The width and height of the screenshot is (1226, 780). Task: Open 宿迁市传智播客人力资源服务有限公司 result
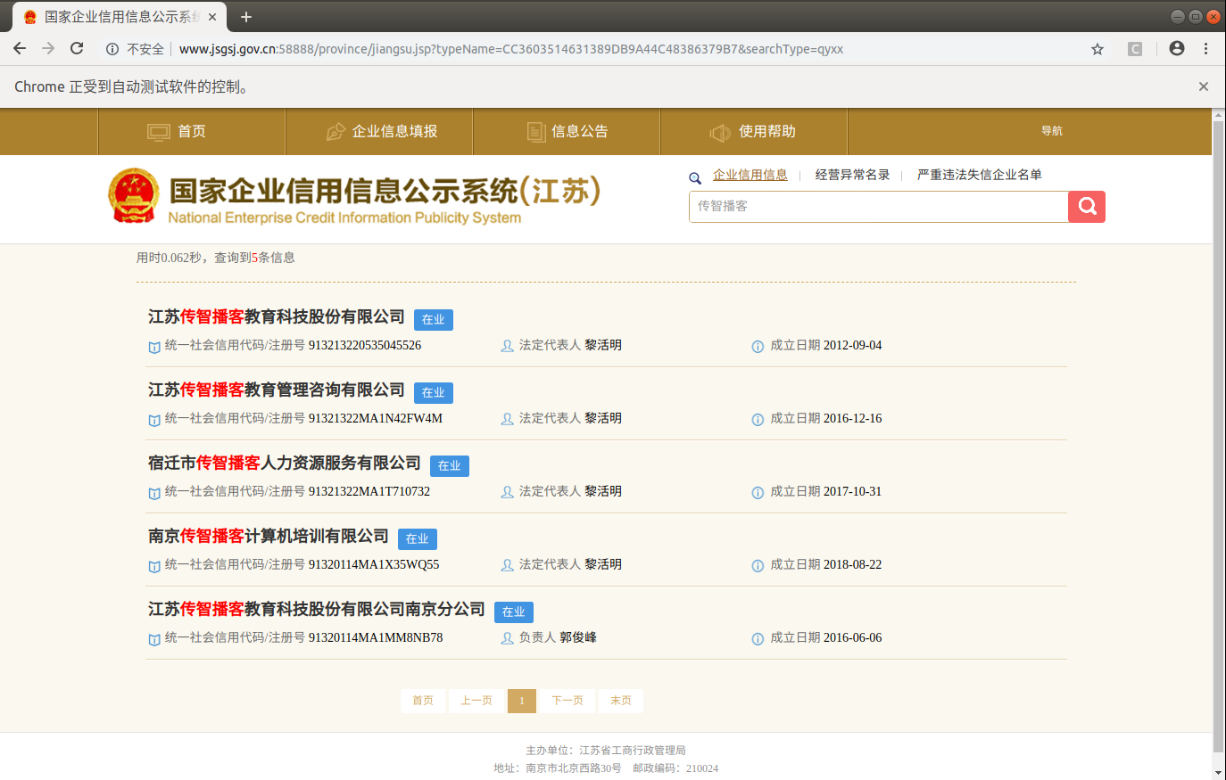point(285,463)
